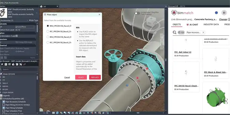Click the PLACE button
Viewport: 230px width, 115px height.
pyautogui.click(x=81, y=77)
